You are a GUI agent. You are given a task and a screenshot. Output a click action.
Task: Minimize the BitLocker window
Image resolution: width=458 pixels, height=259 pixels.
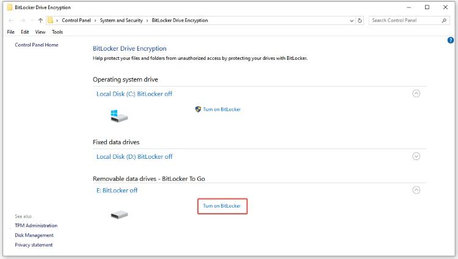(x=409, y=7)
